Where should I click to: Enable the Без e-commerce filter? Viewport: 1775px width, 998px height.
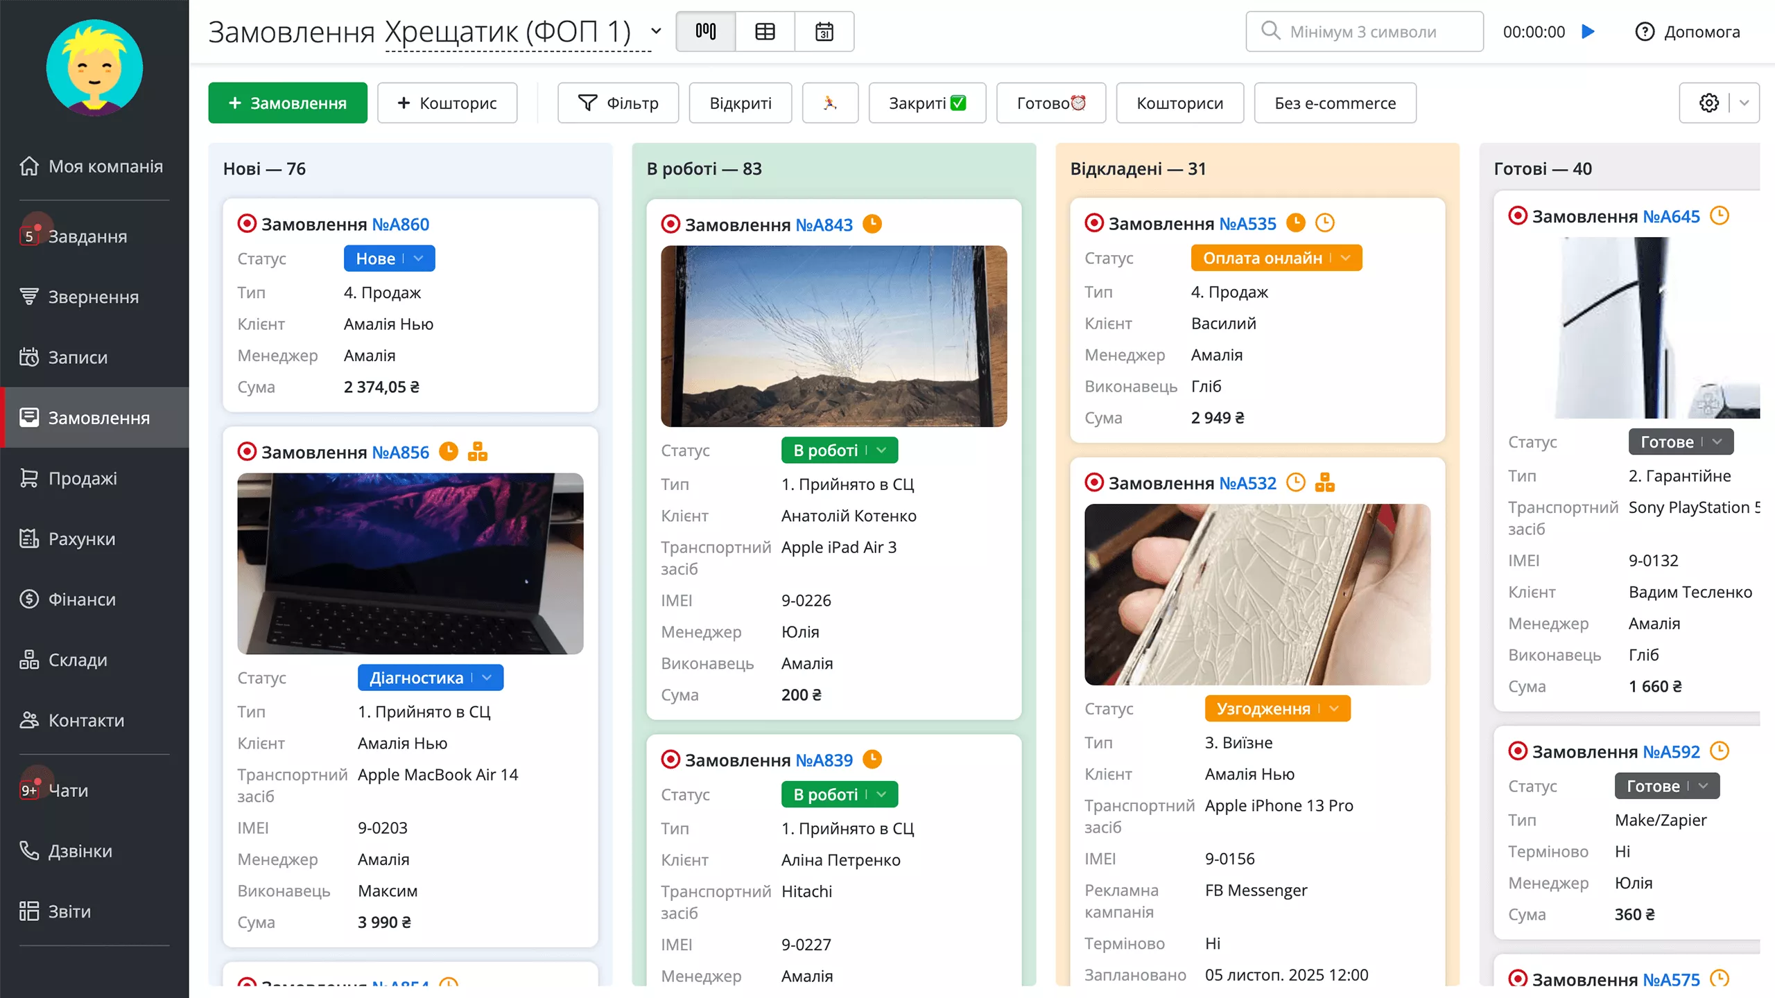click(x=1335, y=103)
